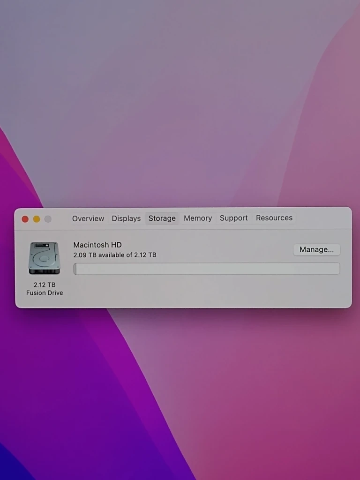
Task: Open the Memory tab
Action: [x=198, y=218]
